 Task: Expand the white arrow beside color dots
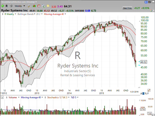(x=153, y=10)
